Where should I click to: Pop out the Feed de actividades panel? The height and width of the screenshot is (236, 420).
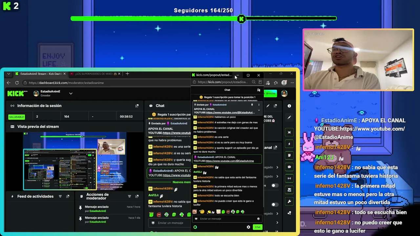coord(68,196)
